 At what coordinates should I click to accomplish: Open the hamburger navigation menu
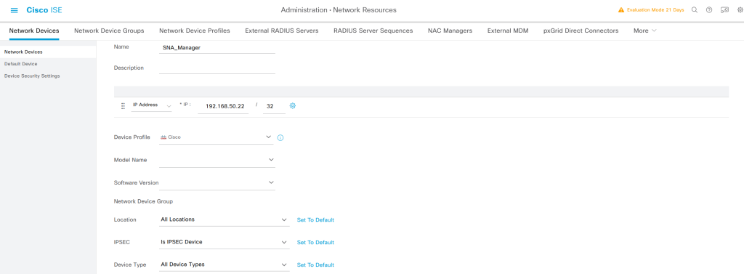pyautogui.click(x=15, y=10)
